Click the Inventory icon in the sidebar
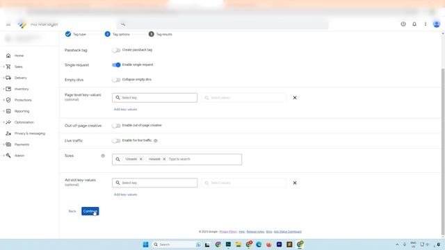 click(x=8, y=89)
